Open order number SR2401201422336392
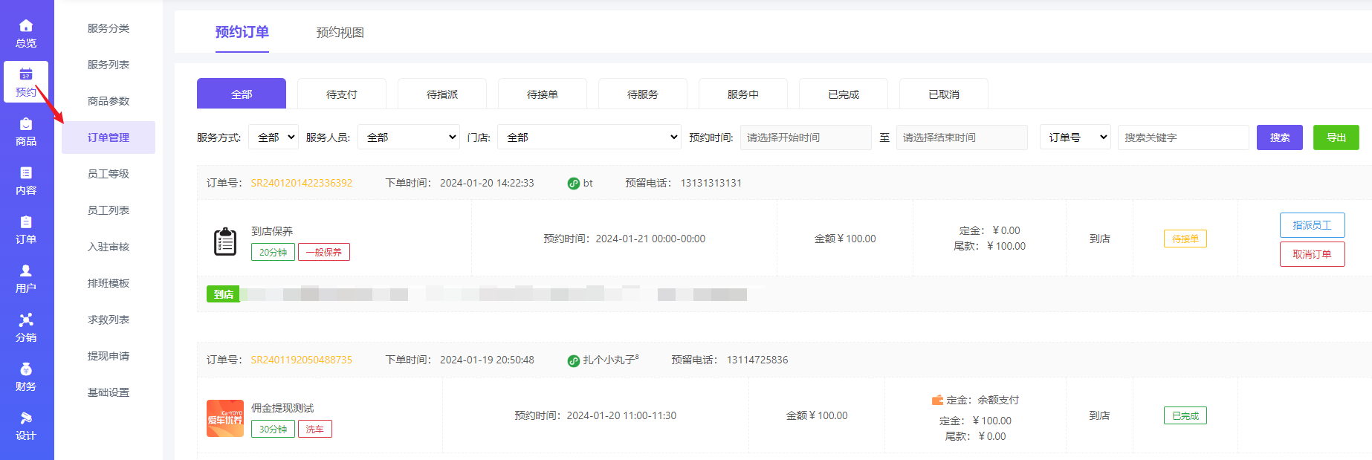This screenshot has width=1372, height=460. pos(302,183)
